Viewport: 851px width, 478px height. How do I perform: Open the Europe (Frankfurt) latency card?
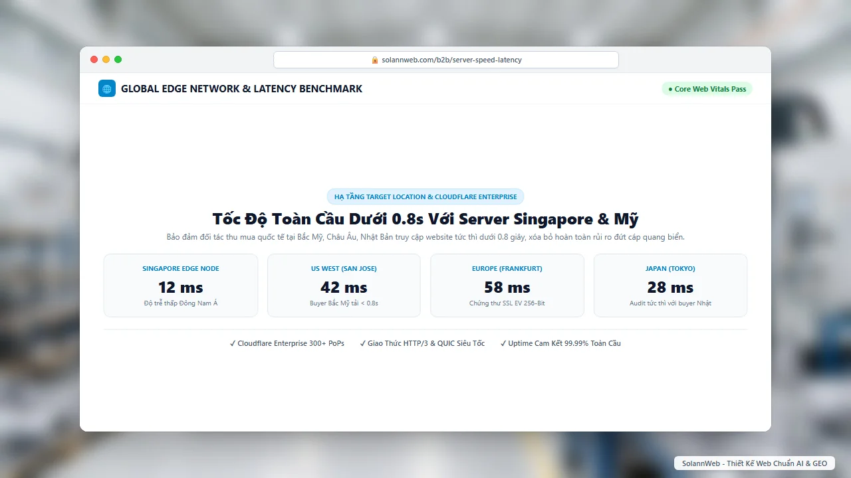pyautogui.click(x=507, y=285)
